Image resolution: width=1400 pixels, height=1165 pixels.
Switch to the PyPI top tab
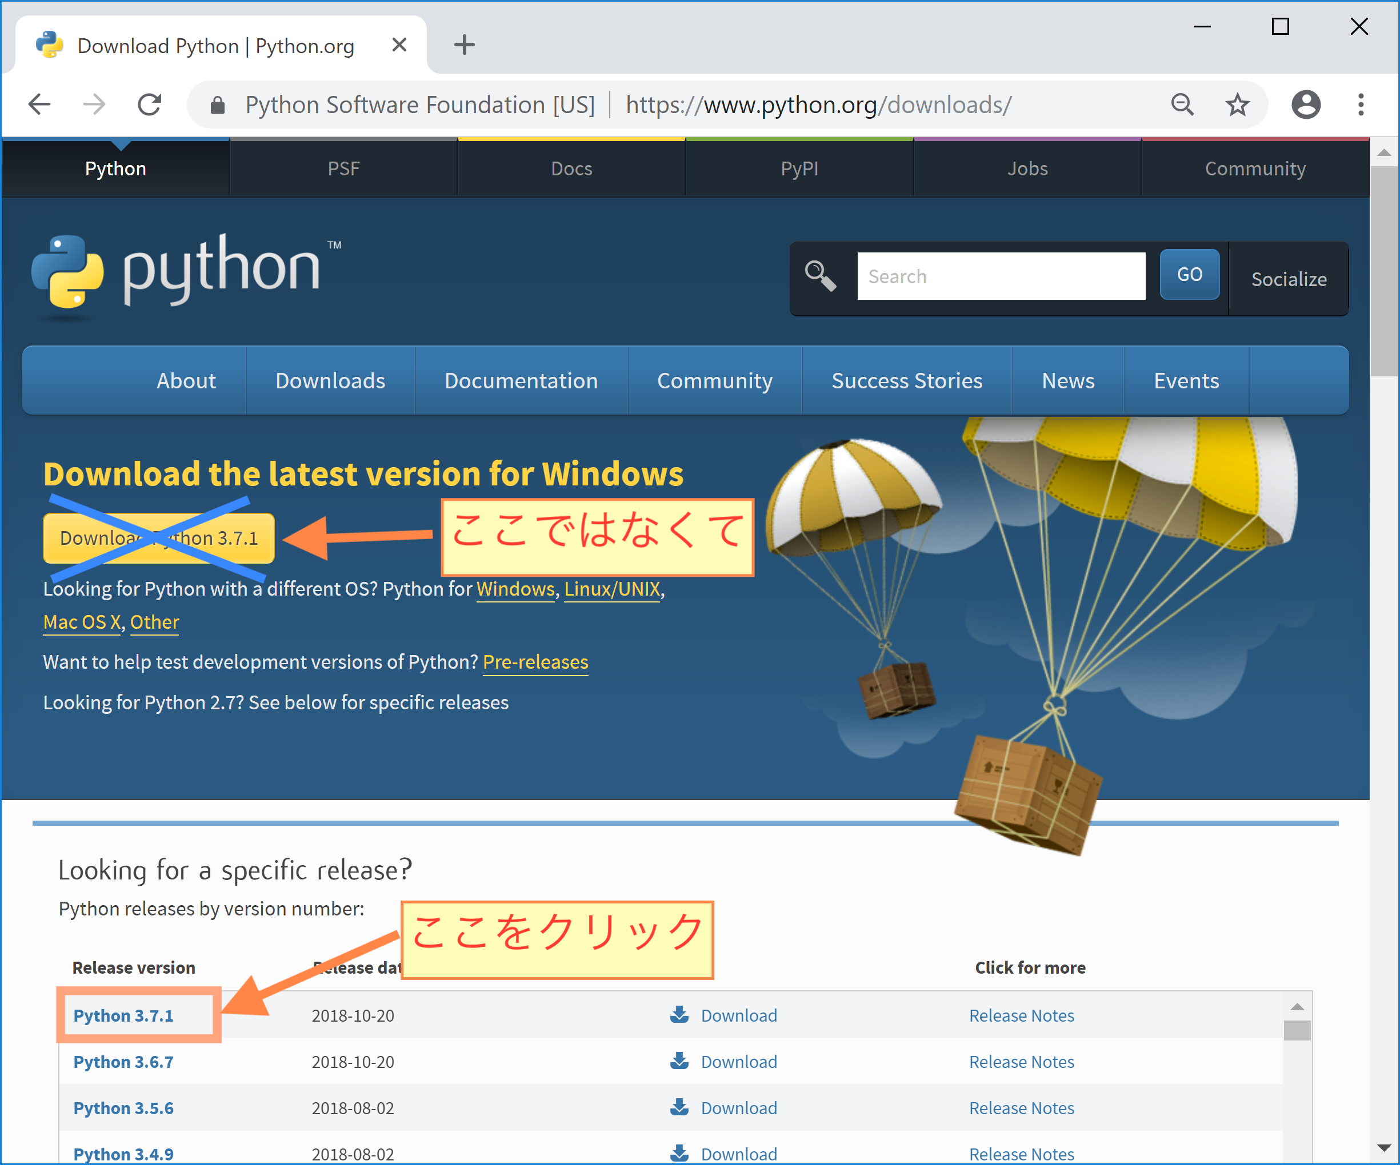click(x=799, y=168)
